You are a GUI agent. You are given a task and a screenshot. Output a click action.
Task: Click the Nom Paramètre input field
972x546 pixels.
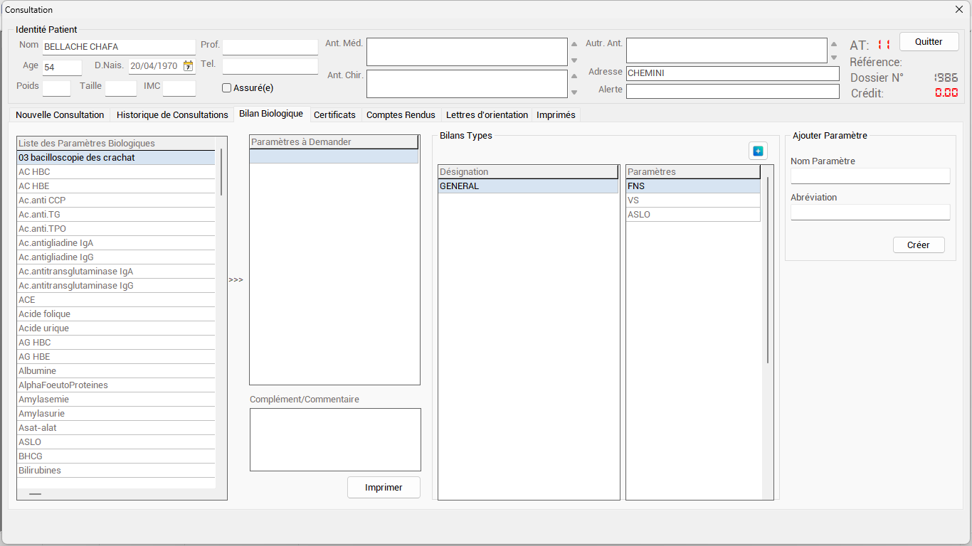click(x=870, y=176)
